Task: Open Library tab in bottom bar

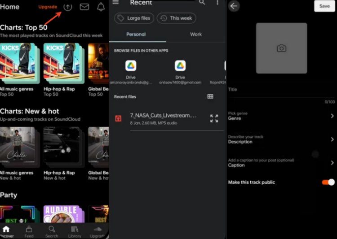Action: (75, 232)
